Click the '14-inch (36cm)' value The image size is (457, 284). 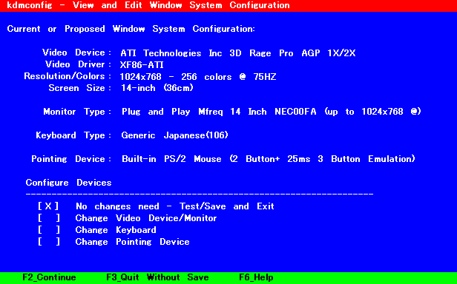(x=157, y=88)
